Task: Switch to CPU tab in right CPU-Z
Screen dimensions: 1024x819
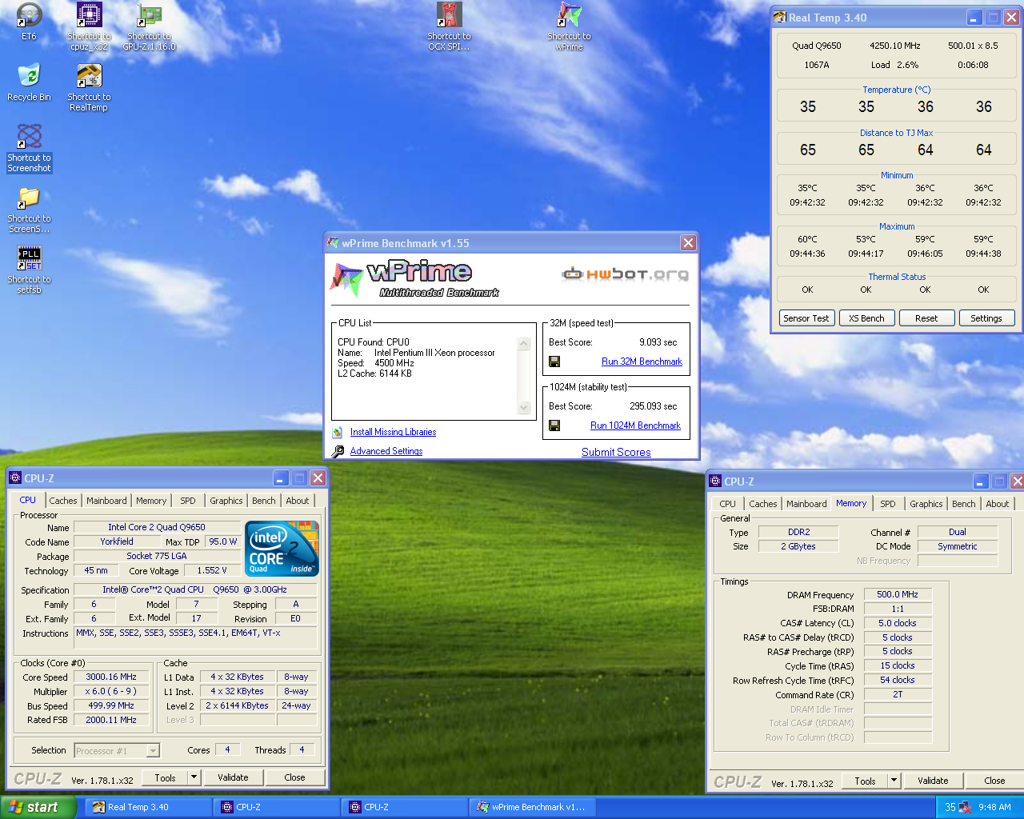Action: pos(727,504)
